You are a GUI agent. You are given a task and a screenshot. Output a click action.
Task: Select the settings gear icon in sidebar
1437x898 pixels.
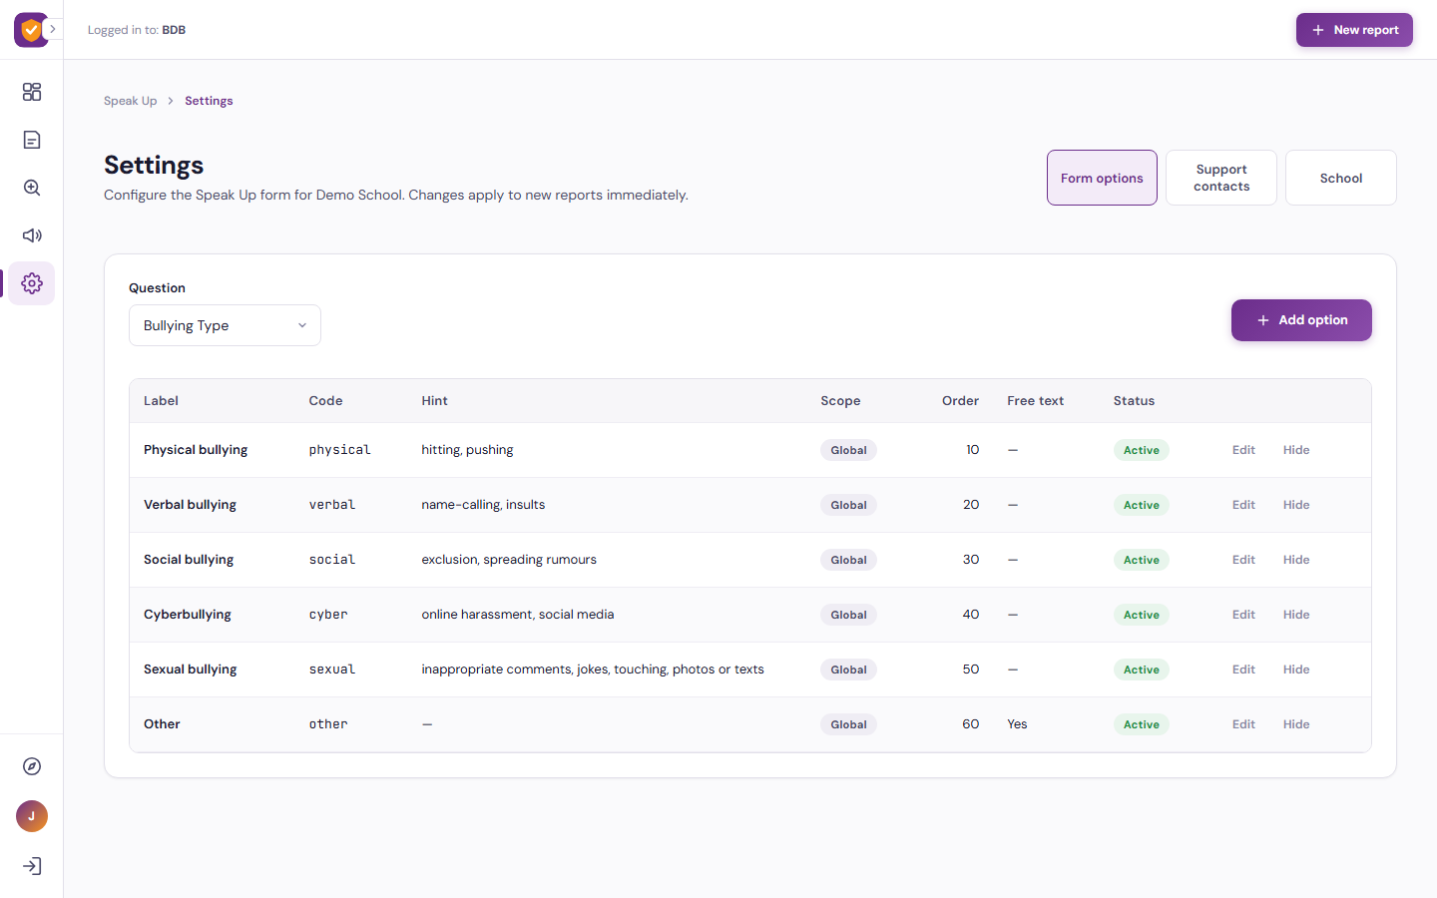32,283
